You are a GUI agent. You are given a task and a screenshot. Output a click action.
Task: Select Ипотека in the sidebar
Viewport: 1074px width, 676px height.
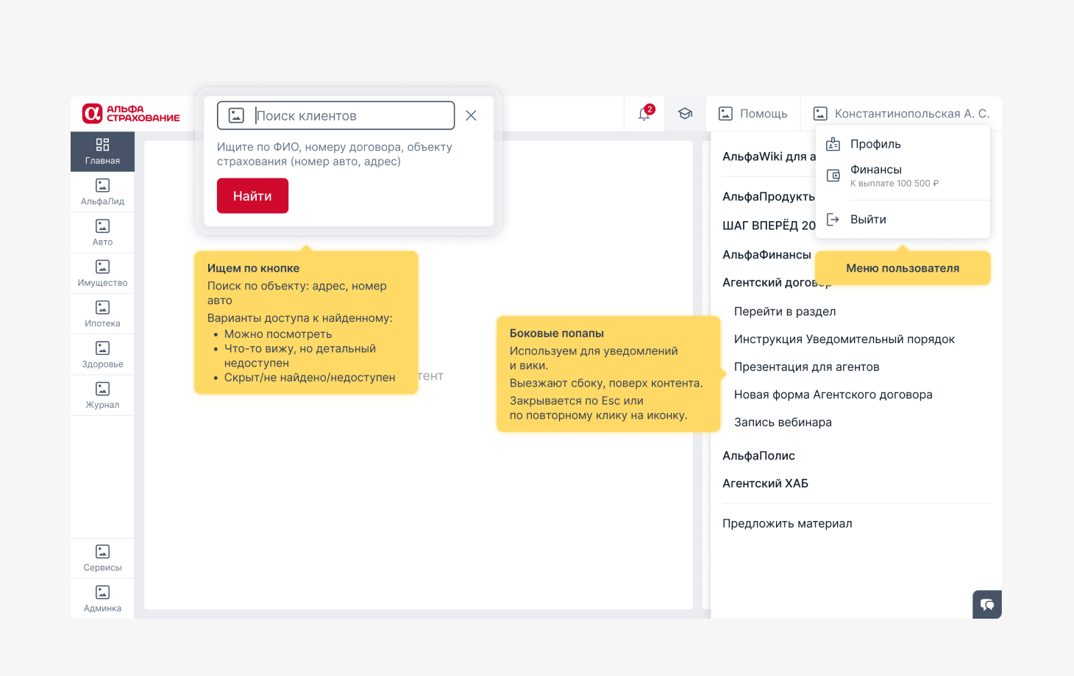click(102, 314)
